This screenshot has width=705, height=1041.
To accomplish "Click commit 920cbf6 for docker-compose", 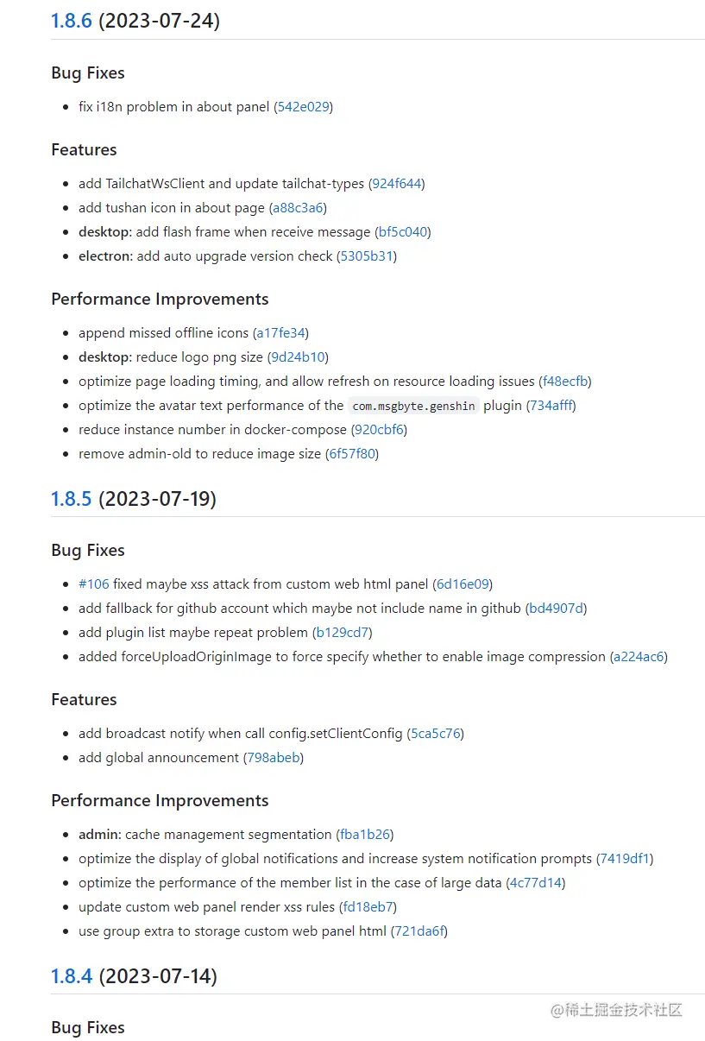I will 379,430.
